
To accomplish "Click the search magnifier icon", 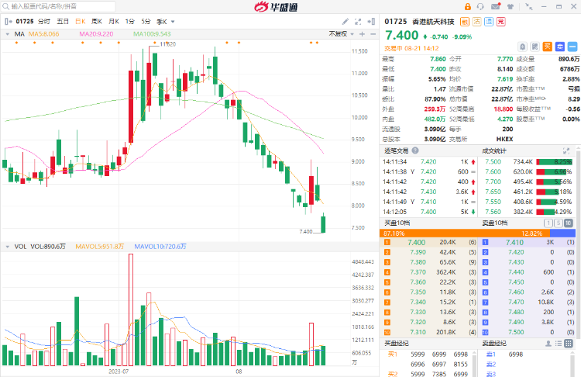I will (x=5, y=6).
